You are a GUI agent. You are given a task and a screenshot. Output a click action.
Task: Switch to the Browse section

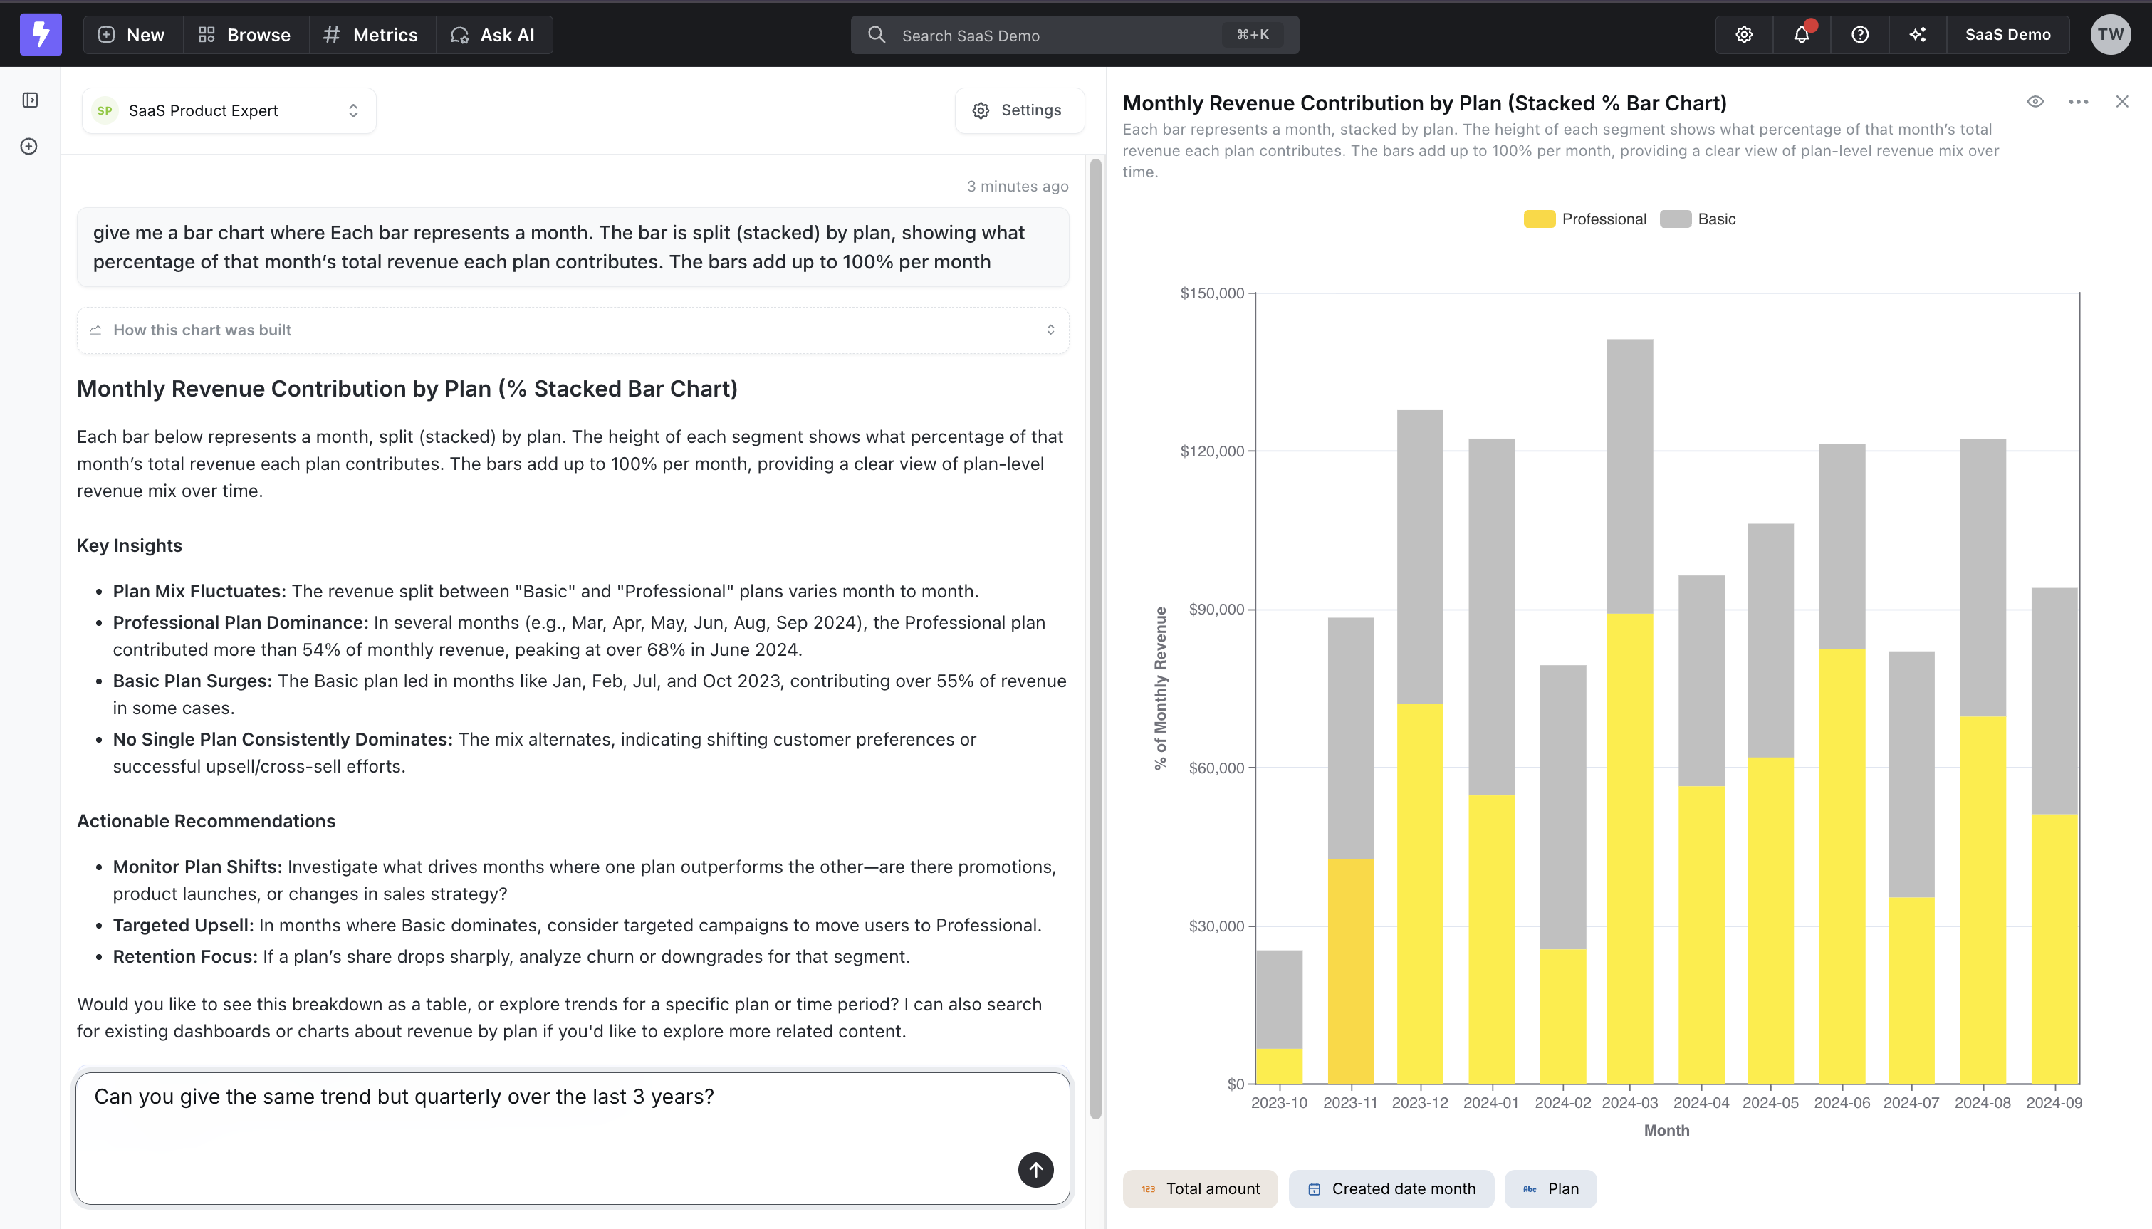[x=245, y=35]
